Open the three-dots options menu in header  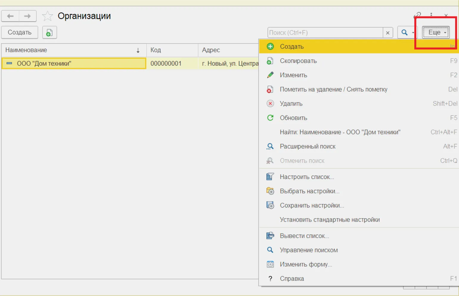[x=431, y=15]
